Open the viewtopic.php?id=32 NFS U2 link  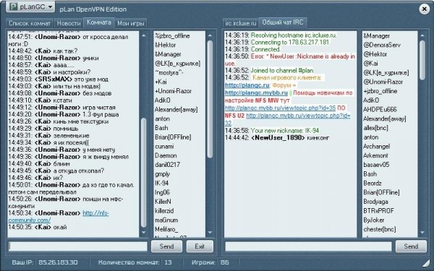pyautogui.click(x=287, y=119)
